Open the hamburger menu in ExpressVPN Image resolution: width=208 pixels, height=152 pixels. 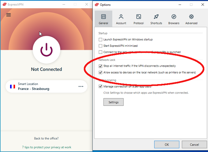pyautogui.click(x=9, y=15)
